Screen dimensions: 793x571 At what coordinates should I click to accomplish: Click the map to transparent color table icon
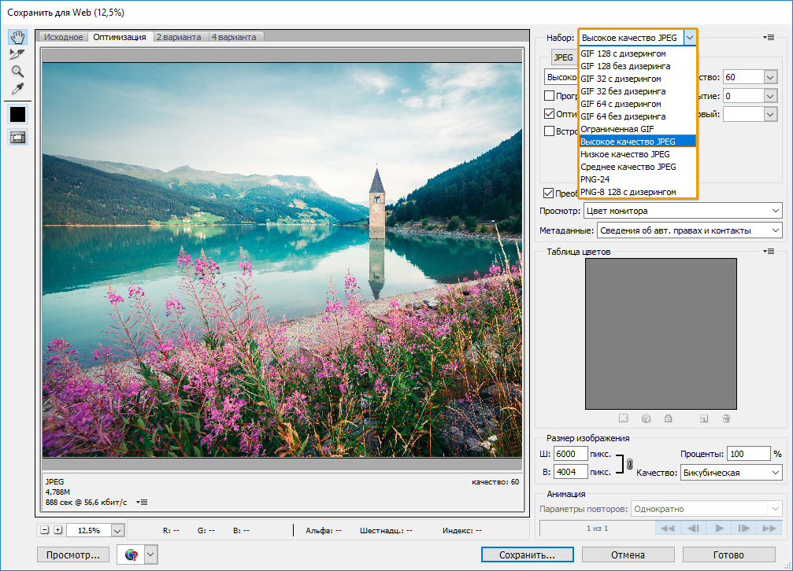tap(623, 418)
